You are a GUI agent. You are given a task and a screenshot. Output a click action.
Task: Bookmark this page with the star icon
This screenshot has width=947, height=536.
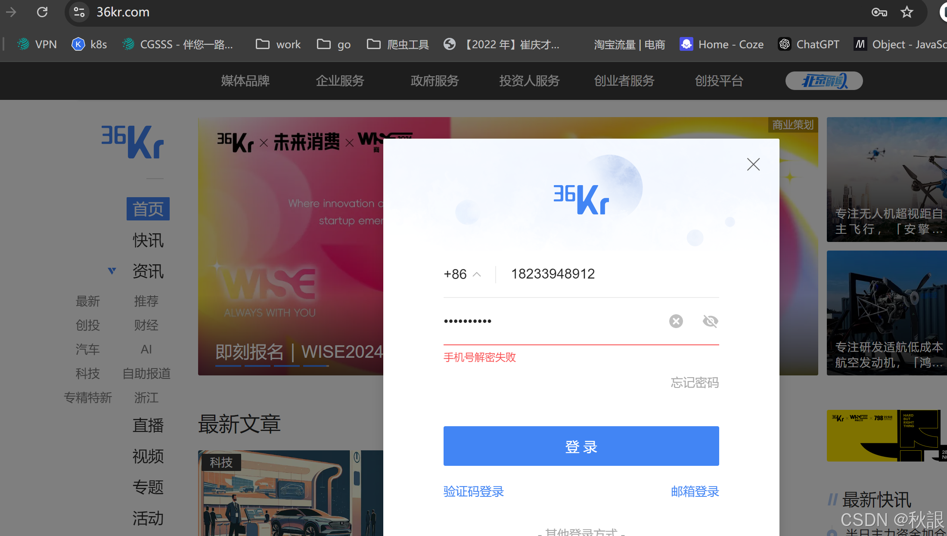click(x=907, y=12)
